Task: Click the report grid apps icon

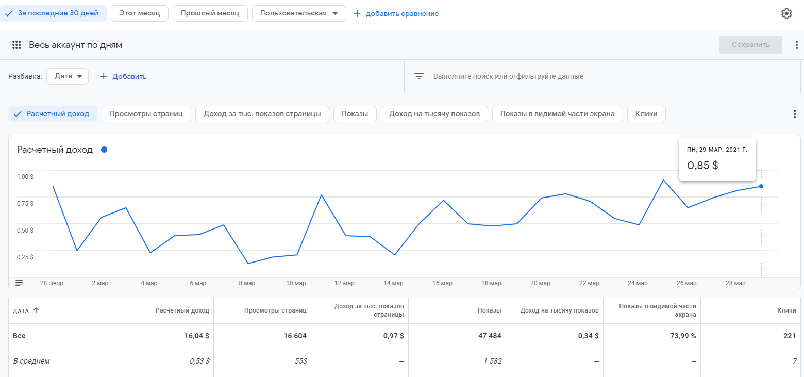Action: click(16, 45)
